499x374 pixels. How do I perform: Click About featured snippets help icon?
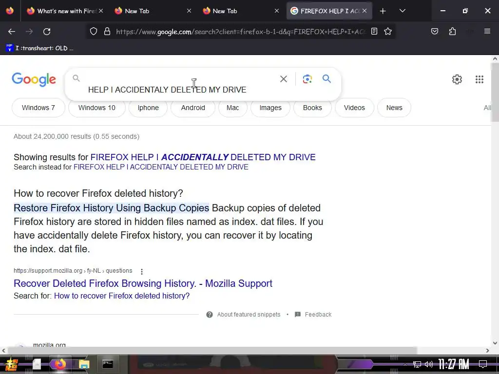(x=210, y=315)
